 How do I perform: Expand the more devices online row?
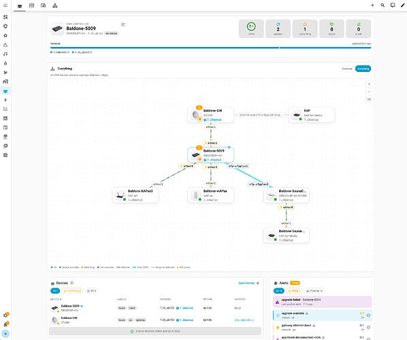coord(155,331)
